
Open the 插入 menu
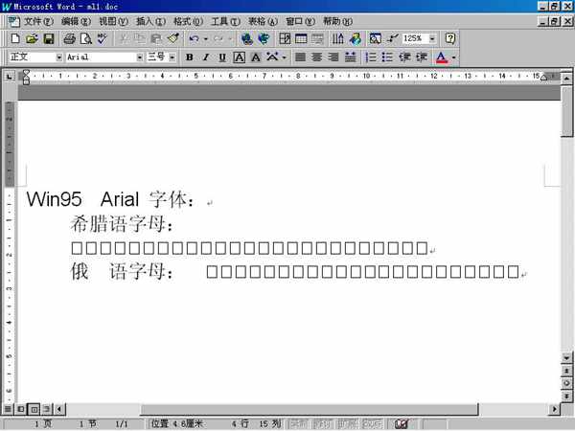click(150, 21)
